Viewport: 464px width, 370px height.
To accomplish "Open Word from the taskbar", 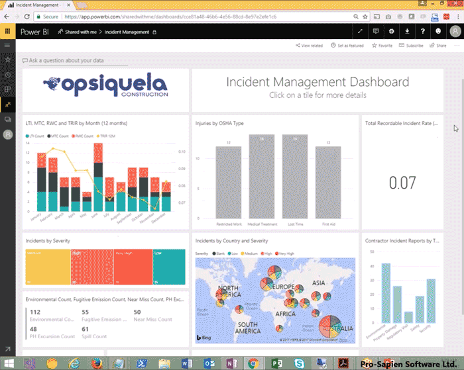I will [186, 363].
